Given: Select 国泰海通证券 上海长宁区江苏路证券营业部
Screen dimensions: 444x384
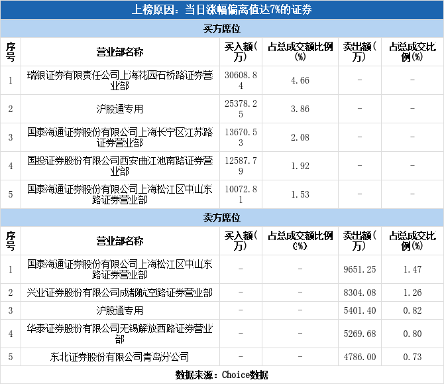Looking at the screenshot, I should click(120, 137).
